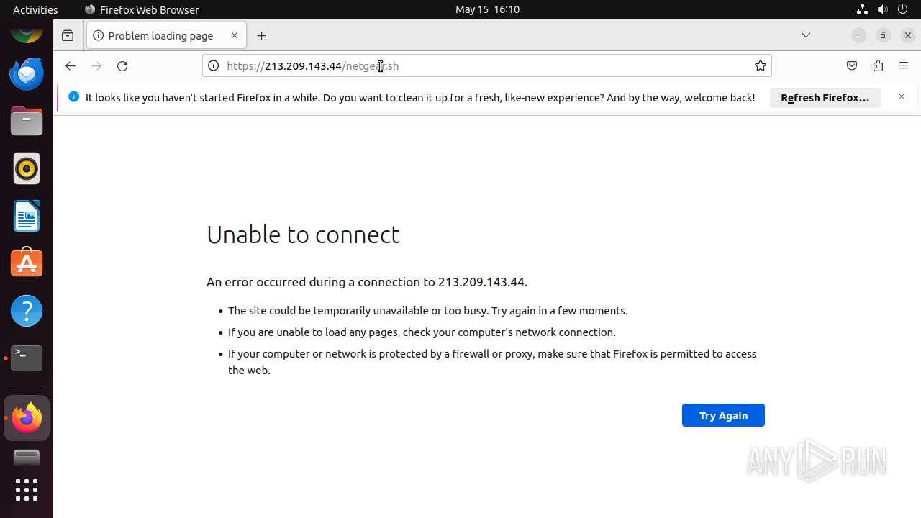Click the info icon in notification bar
Image resolution: width=921 pixels, height=518 pixels.
[x=73, y=96]
